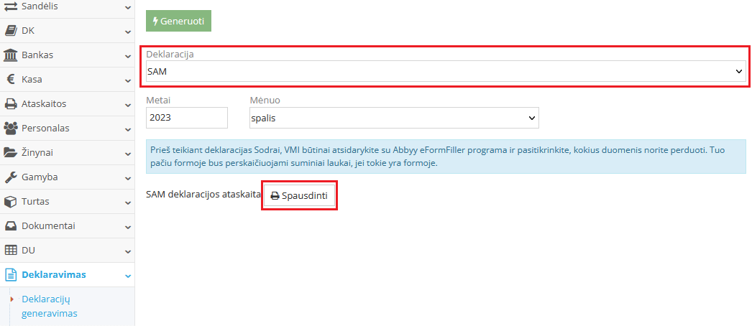This screenshot has width=752, height=326.
Task: Click the Kasa euro icon
Action: point(11,79)
